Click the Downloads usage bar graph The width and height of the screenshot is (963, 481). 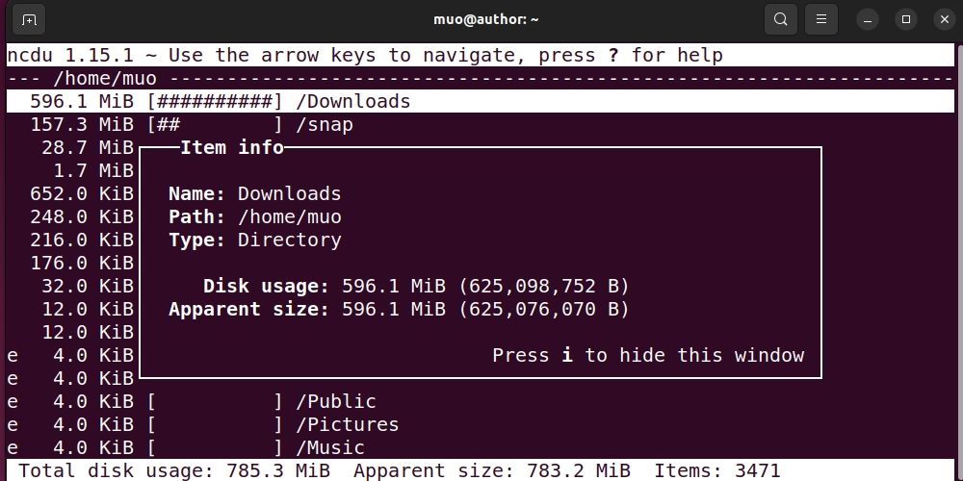[215, 101]
